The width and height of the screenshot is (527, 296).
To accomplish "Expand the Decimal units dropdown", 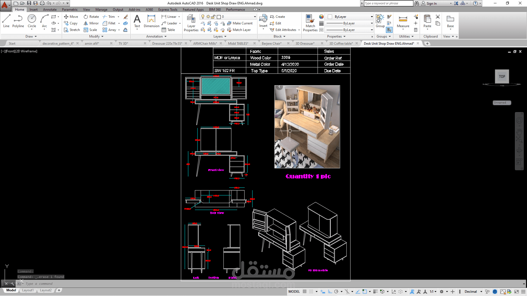I will [481, 292].
